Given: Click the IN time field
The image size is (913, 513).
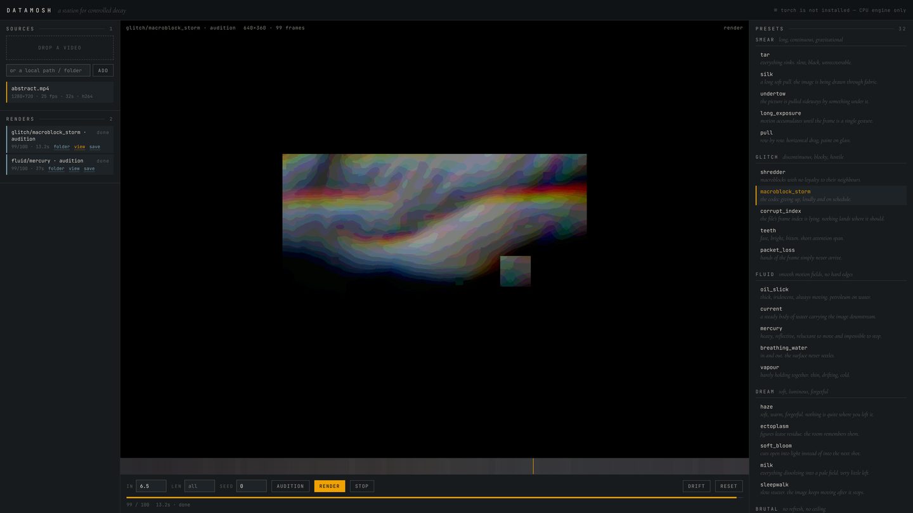Looking at the screenshot, I should 151,486.
